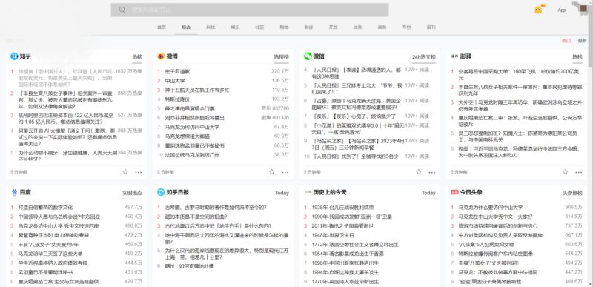Open the 娱乐 tab
This screenshot has height=287, width=593.
[x=235, y=27]
